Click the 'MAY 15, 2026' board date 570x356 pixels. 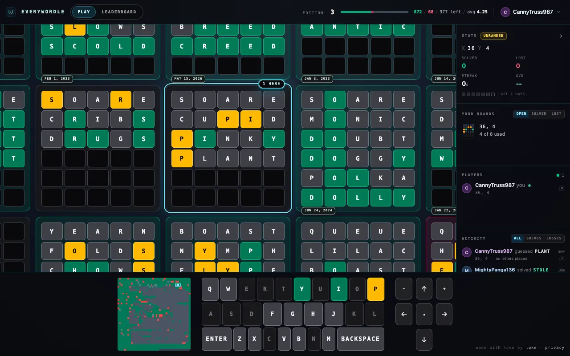point(188,79)
